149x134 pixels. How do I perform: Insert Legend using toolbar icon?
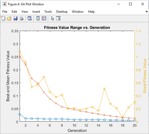(44, 18)
